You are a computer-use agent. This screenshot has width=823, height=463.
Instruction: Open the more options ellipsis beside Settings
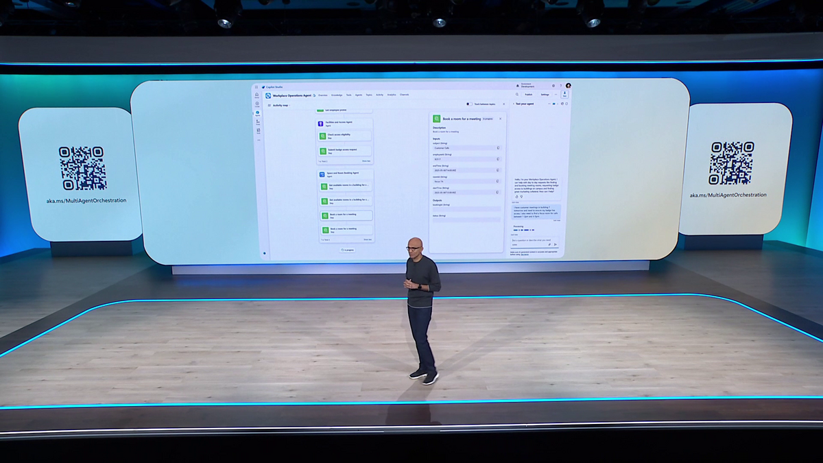pos(556,95)
